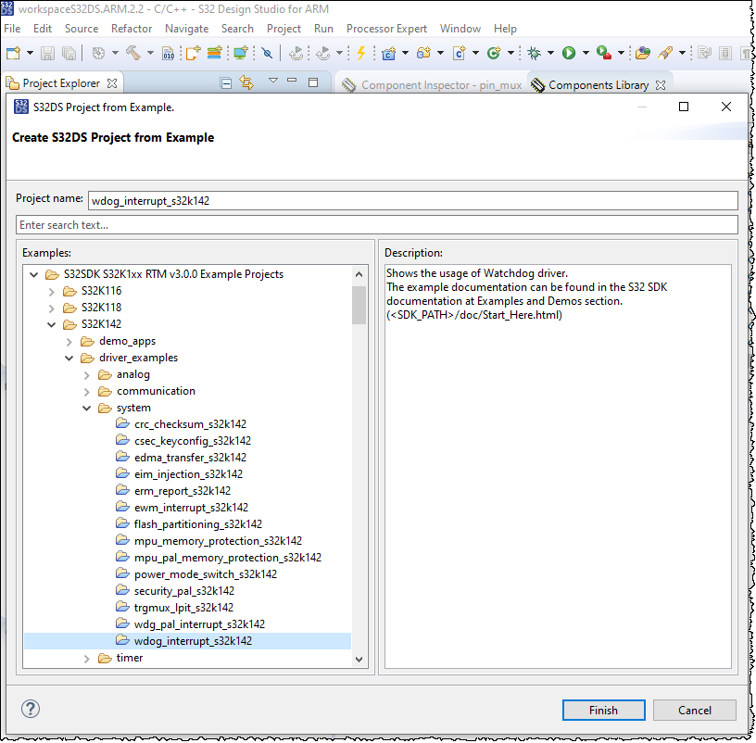Collapse the system folder
The height and width of the screenshot is (743, 756).
click(87, 409)
